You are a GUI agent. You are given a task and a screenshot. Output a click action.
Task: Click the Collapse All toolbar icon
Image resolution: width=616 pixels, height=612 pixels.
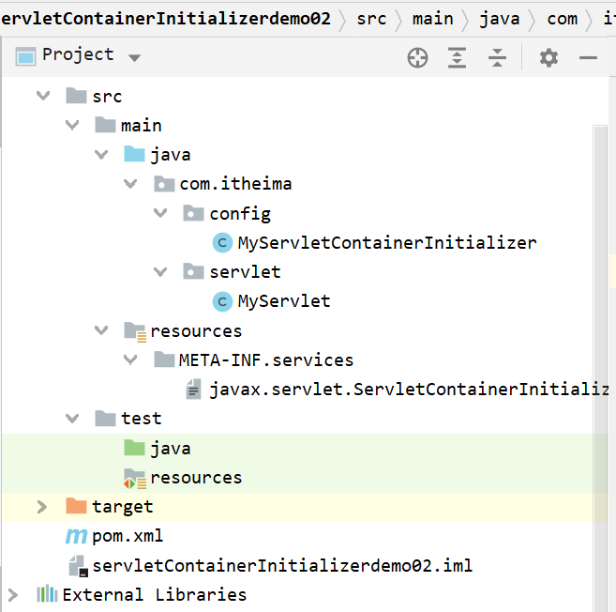(497, 58)
